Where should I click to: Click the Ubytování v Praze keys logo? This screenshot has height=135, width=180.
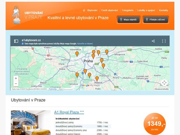[28, 15]
